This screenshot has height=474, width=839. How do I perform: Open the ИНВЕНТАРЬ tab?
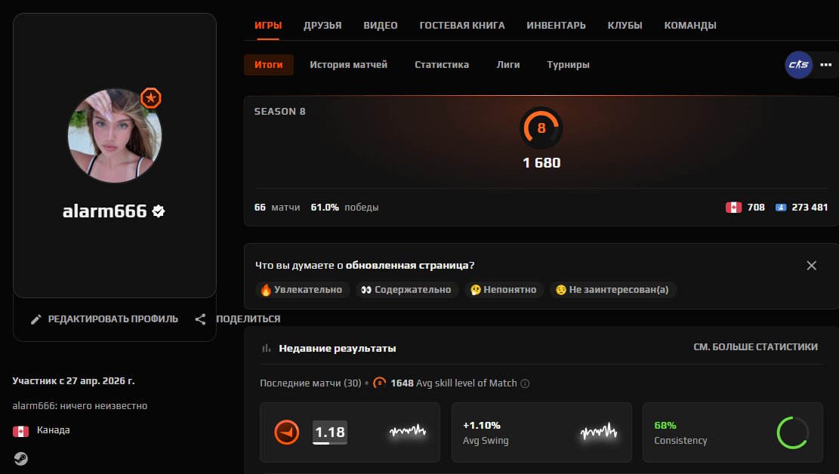point(556,25)
